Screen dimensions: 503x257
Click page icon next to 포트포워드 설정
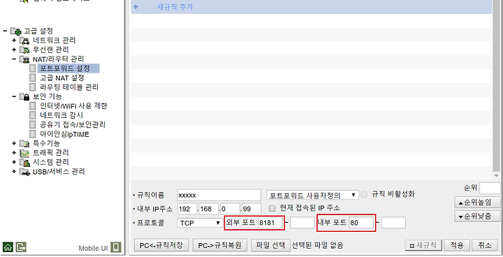(32, 68)
